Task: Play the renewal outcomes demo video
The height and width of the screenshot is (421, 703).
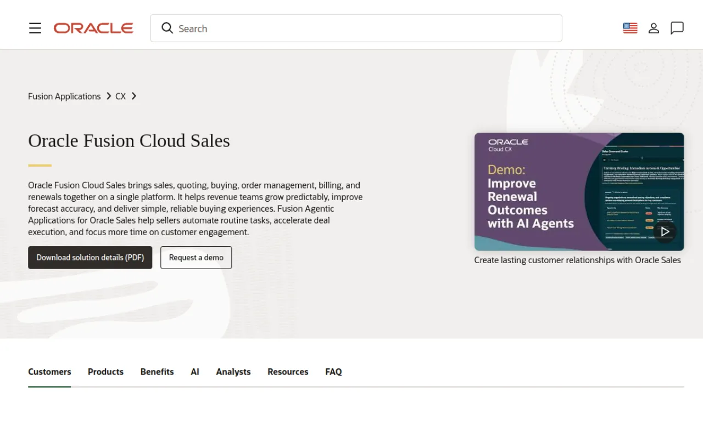Action: pyautogui.click(x=665, y=231)
